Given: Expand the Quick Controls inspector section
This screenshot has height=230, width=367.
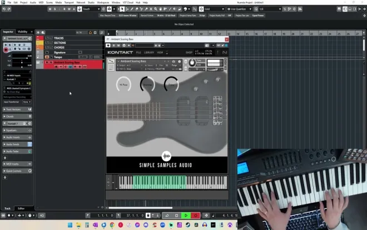Looking at the screenshot, I should [x=17, y=171].
